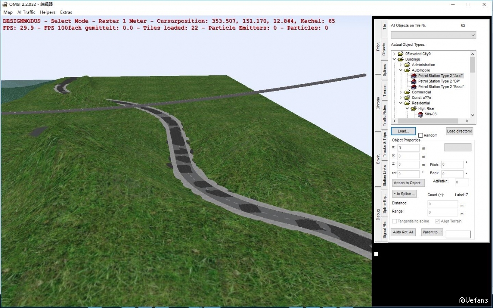493x308 pixels.
Task: Click the Administration folder icon
Action: 407,65
